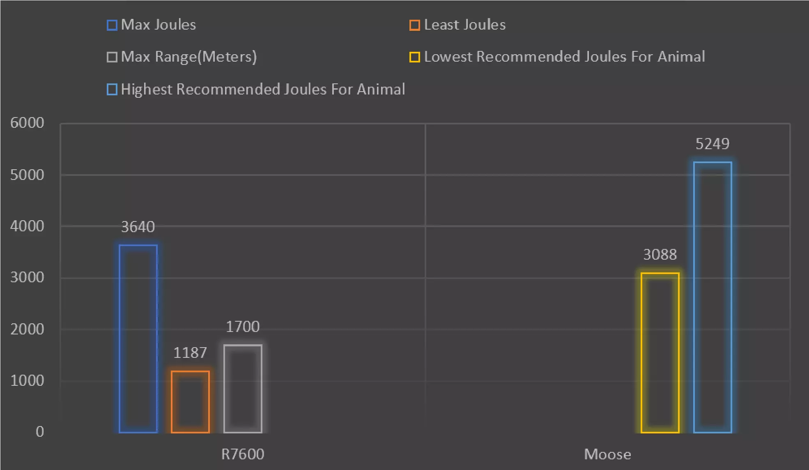Select the Least Joules legend text
The width and height of the screenshot is (809, 470).
(x=465, y=25)
